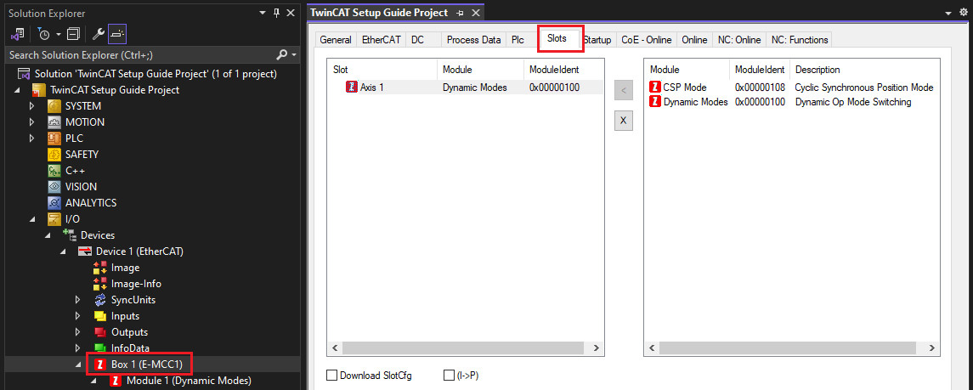This screenshot has width=973, height=390.
Task: Expand the PLC node arrow
Action: (32, 138)
